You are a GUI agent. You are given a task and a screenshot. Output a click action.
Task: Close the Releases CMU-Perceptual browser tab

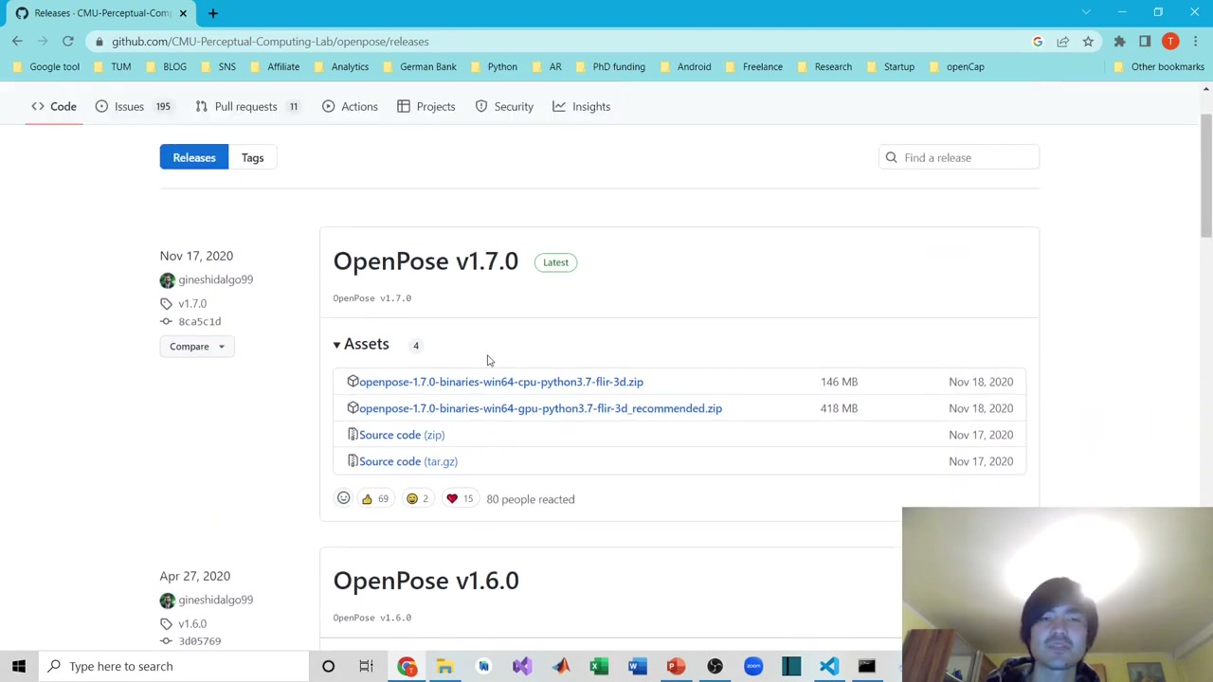tap(183, 13)
